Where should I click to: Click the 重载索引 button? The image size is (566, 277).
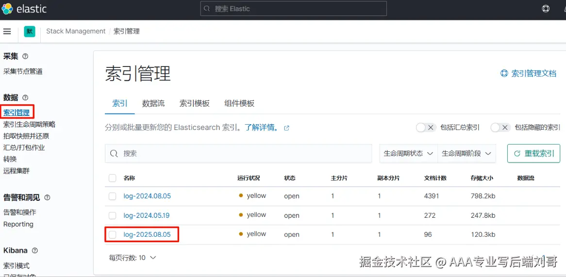(533, 154)
